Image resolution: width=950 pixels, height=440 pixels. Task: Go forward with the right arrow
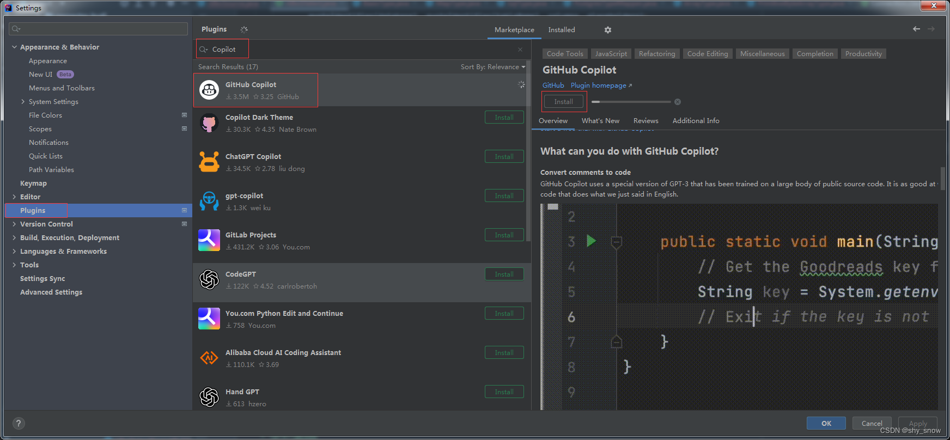coord(931,29)
